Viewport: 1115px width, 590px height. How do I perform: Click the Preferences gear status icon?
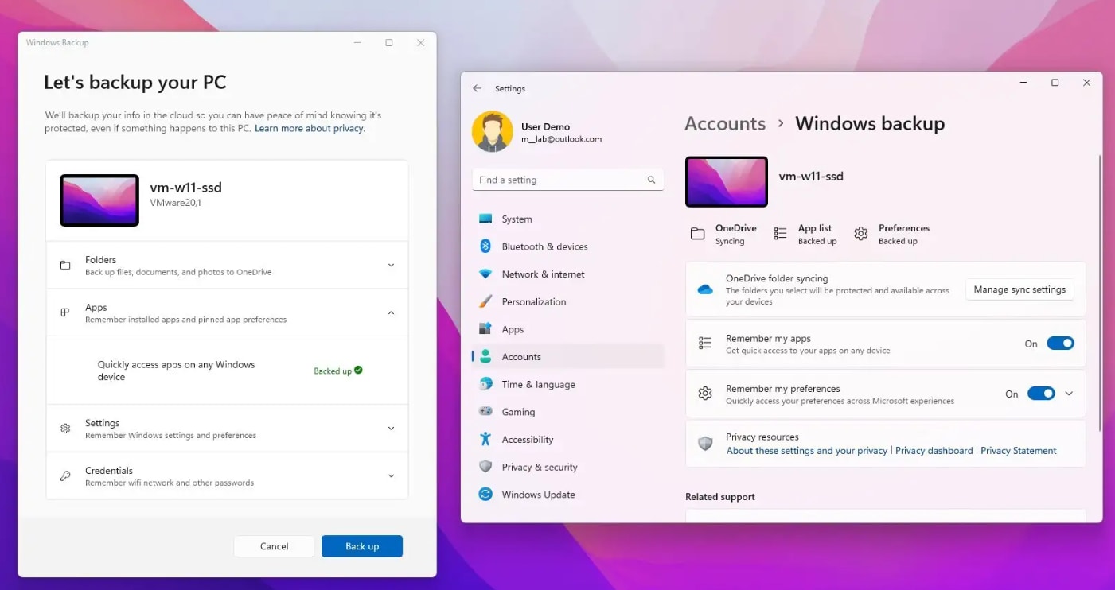[x=861, y=234]
